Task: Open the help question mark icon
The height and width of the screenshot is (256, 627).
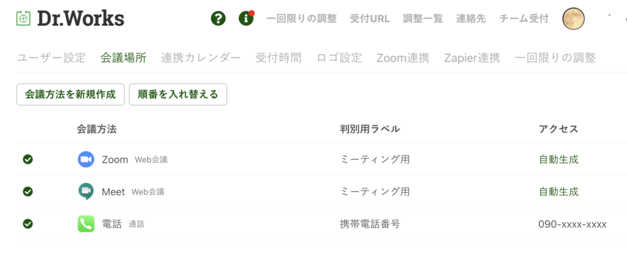Action: (x=219, y=18)
